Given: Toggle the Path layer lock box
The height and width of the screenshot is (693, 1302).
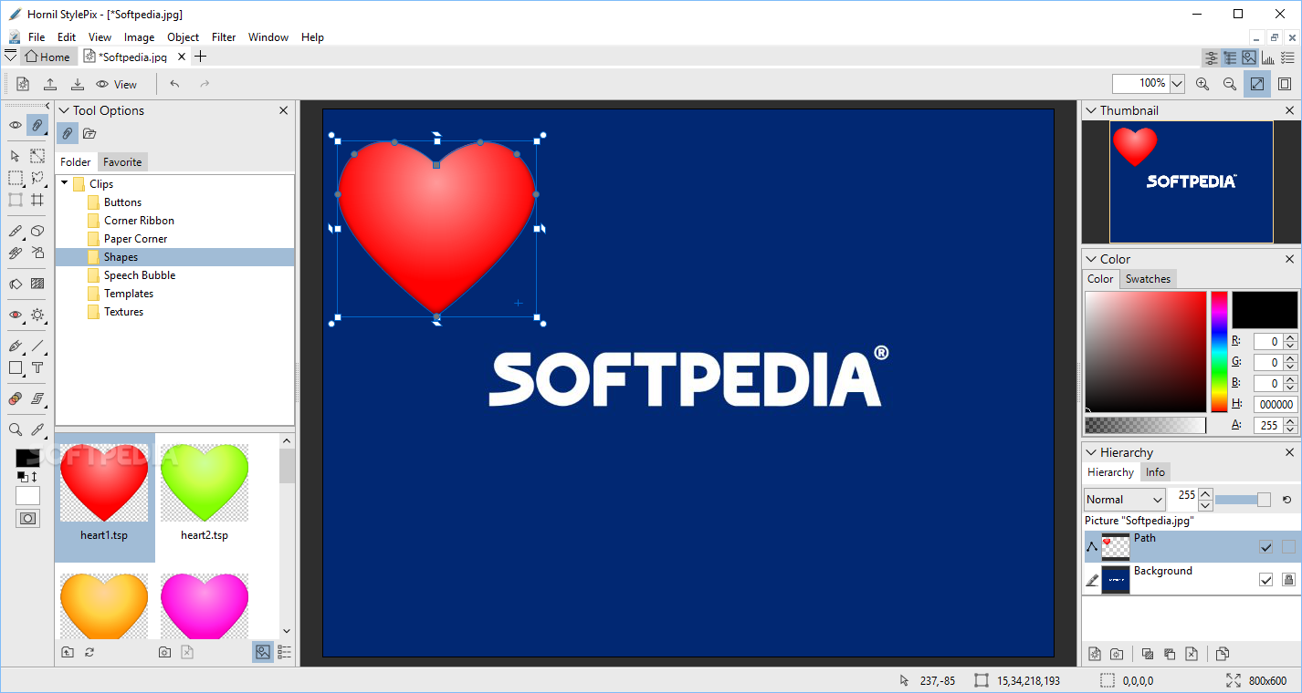Looking at the screenshot, I should click(1288, 547).
